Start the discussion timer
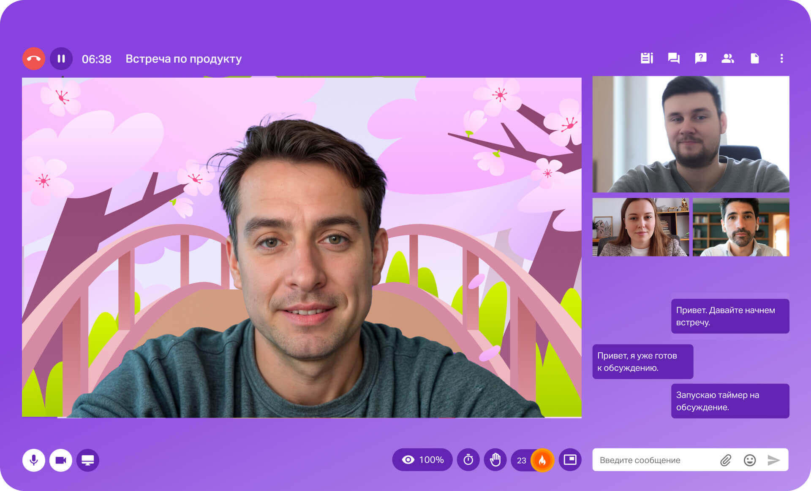The image size is (811, 491). [x=468, y=460]
